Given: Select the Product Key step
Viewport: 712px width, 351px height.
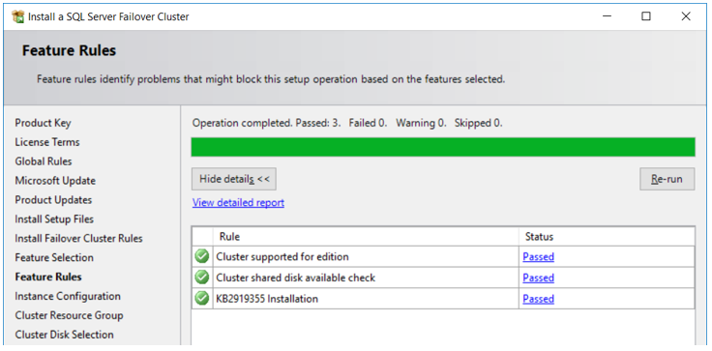Looking at the screenshot, I should [x=44, y=123].
